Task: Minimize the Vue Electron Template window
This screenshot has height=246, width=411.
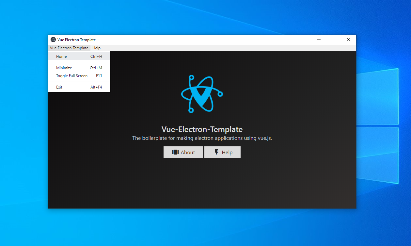Action: [319, 40]
